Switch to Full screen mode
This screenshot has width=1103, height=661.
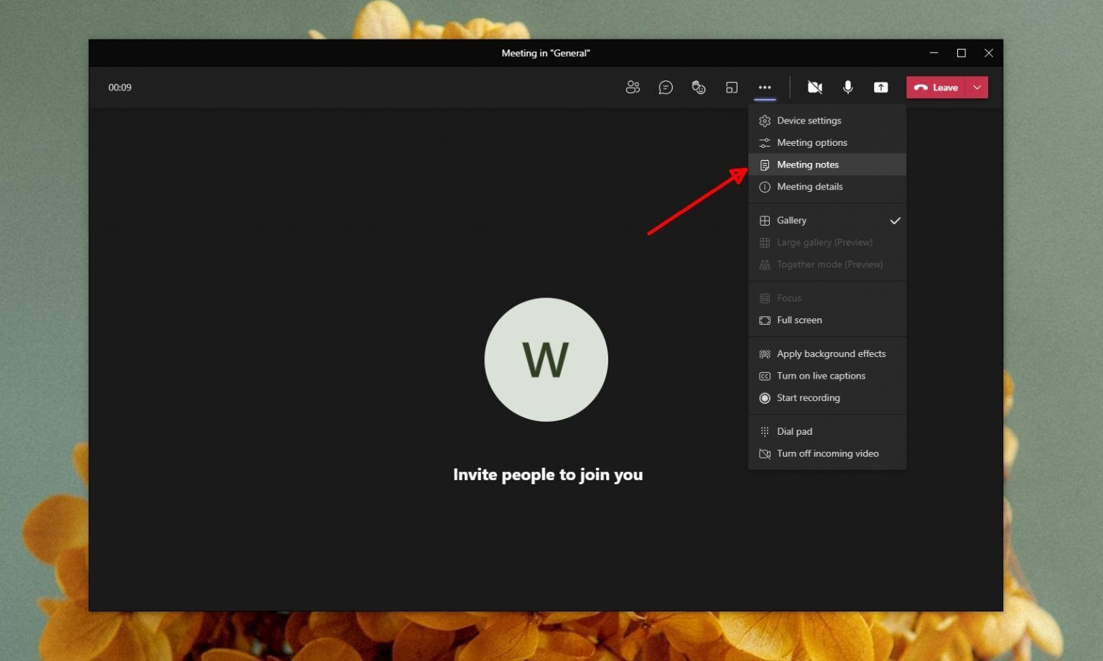(799, 320)
